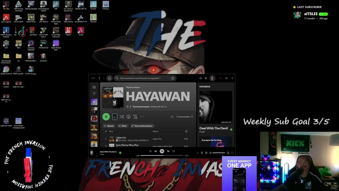Select the "Eeny, Meeny, Miny, Moe" track title

(127, 145)
